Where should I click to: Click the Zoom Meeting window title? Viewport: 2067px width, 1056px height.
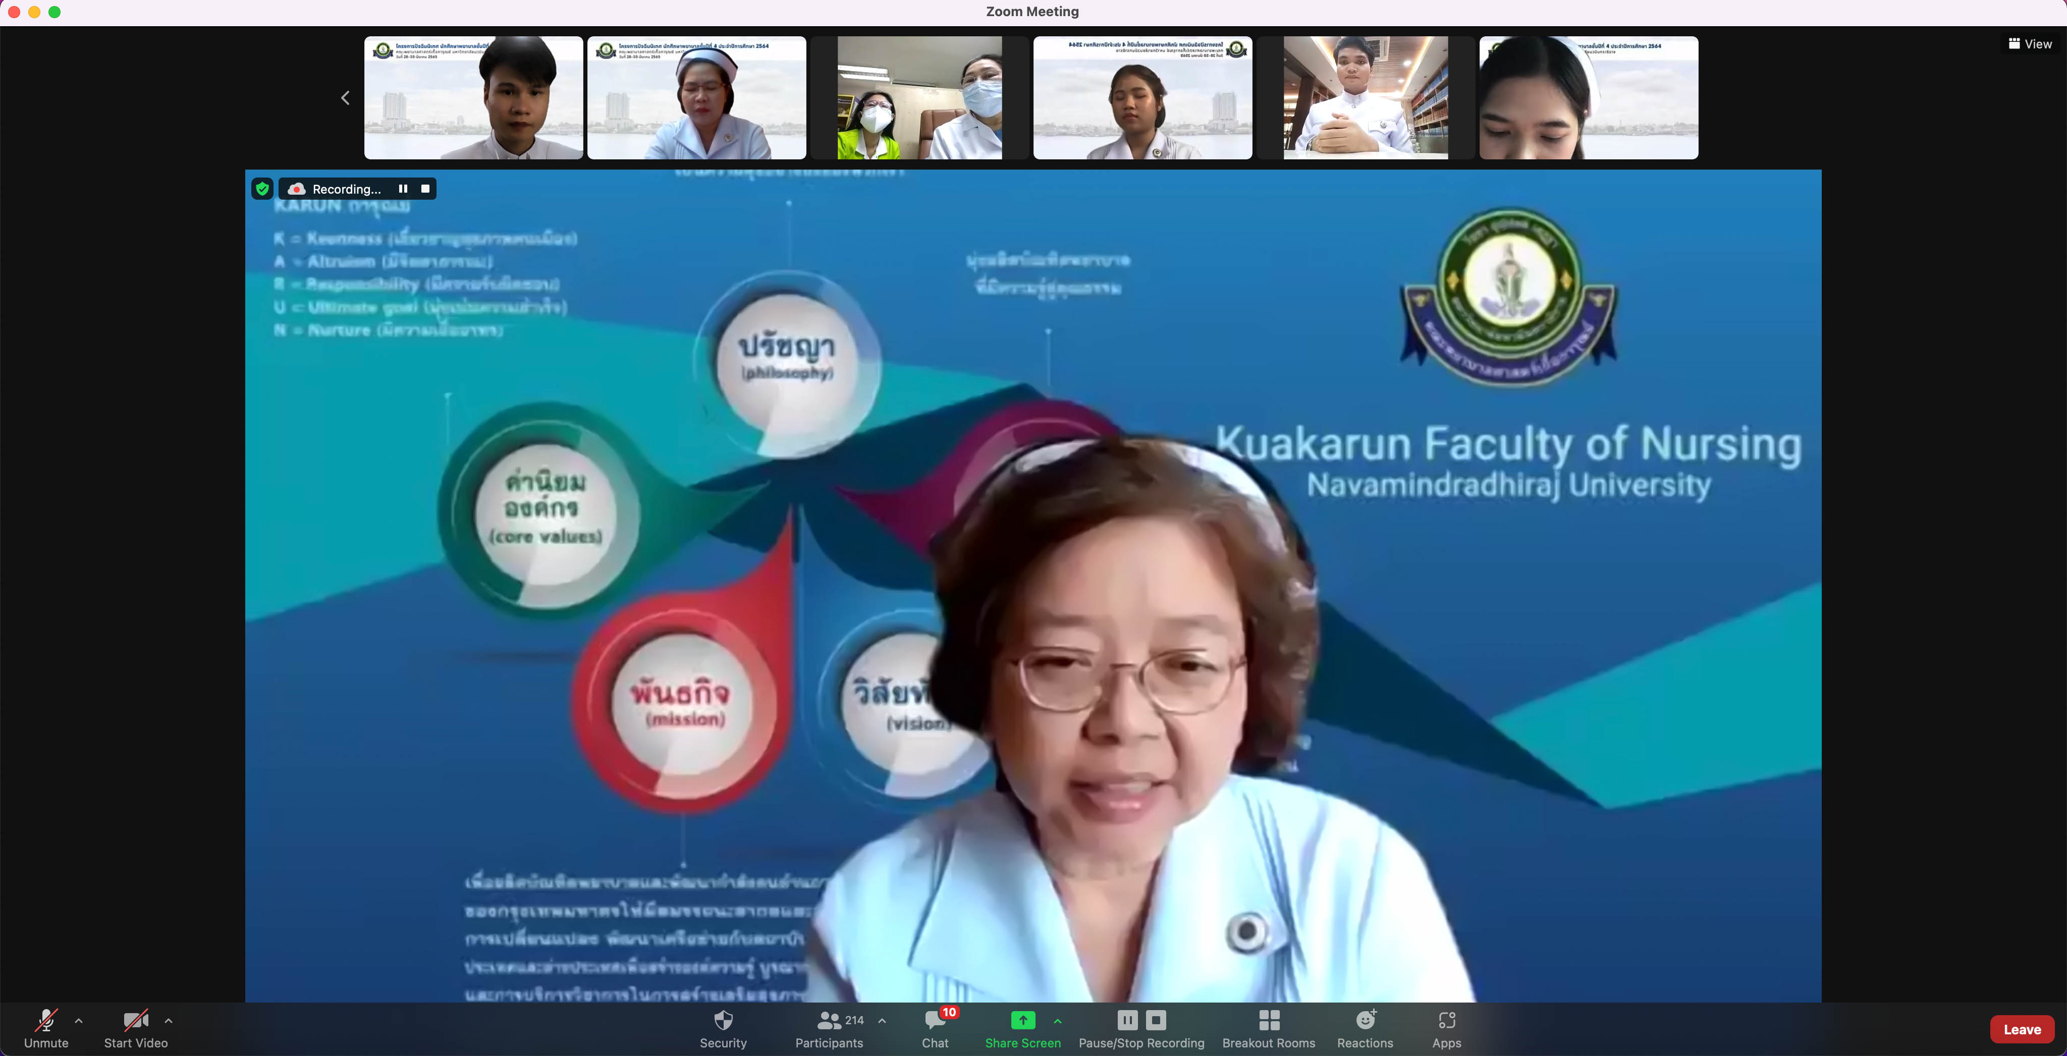(x=1032, y=11)
